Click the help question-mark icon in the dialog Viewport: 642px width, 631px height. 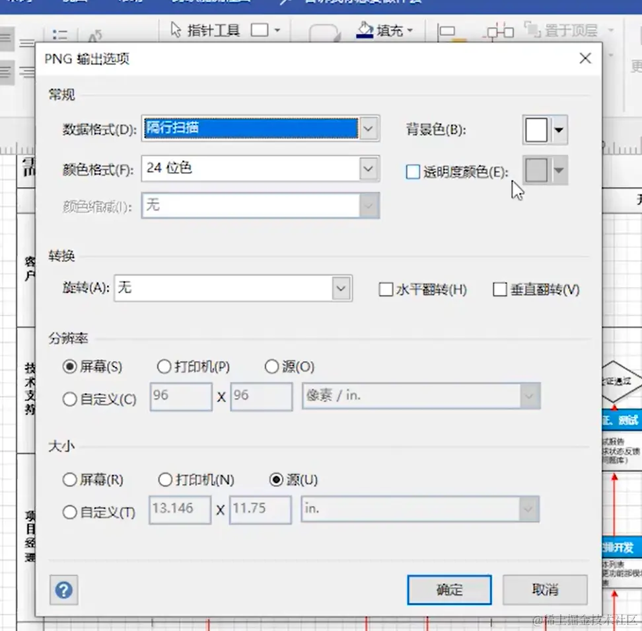point(63,590)
